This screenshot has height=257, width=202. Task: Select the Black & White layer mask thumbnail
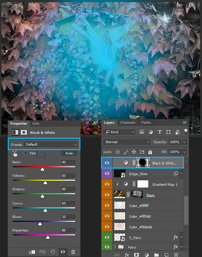click(143, 163)
